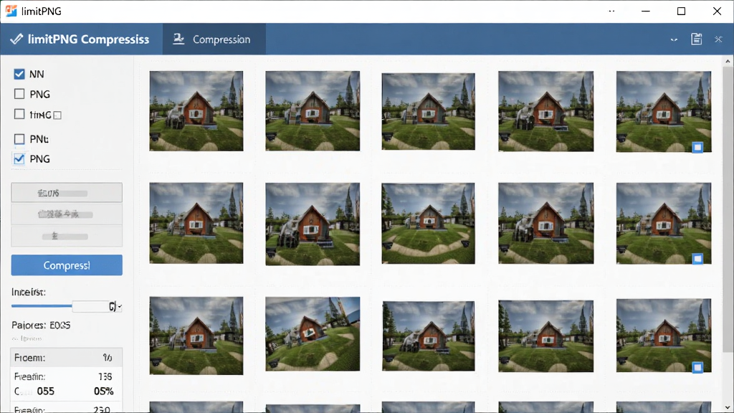734x413 pixels.
Task: Select the first thumbnail in the third row
Action: [x=196, y=336]
